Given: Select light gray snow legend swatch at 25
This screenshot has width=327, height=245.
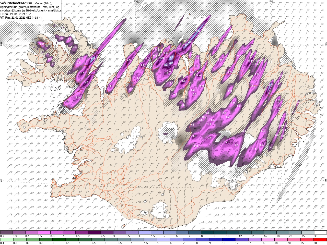Looking at the screenshot, I should (308, 232).
